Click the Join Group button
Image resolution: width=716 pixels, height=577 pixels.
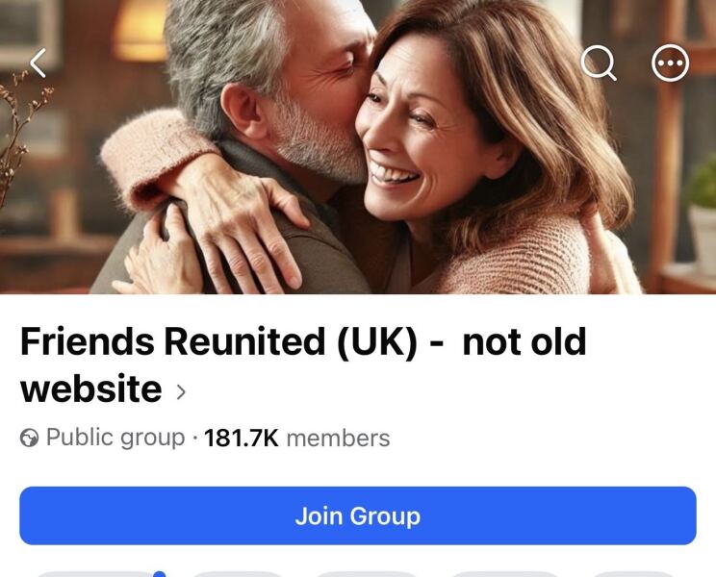pyautogui.click(x=358, y=515)
